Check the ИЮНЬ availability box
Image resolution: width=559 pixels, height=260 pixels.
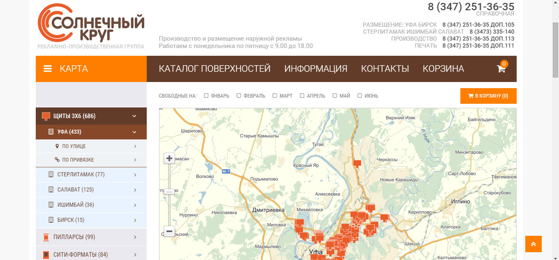pyautogui.click(x=360, y=96)
